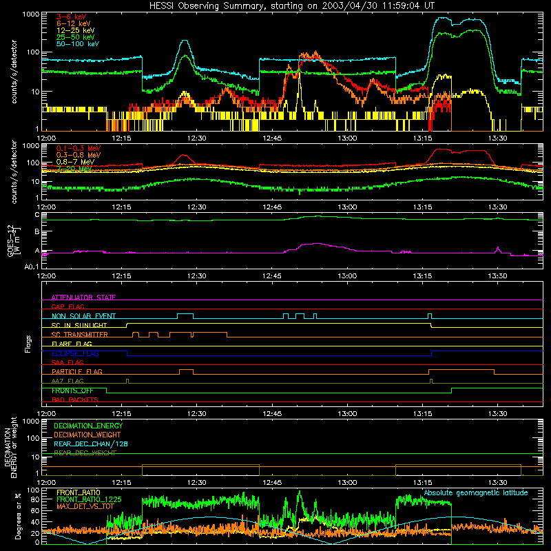Pick the NON_SOLAR_EVENT flag label
This screenshot has height=551, width=551.
click(x=83, y=316)
